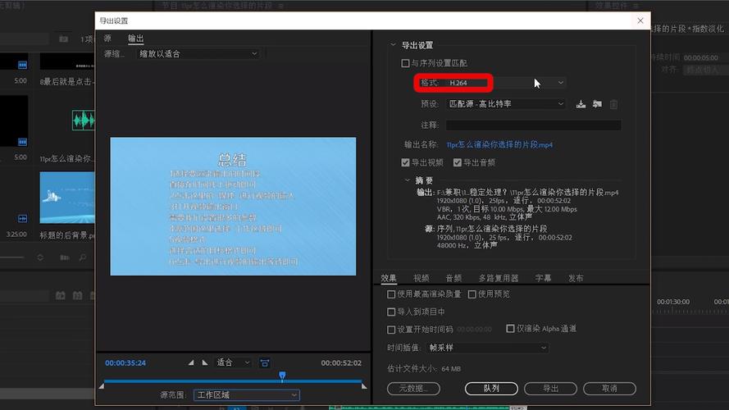Click the 导出 button

[550, 388]
